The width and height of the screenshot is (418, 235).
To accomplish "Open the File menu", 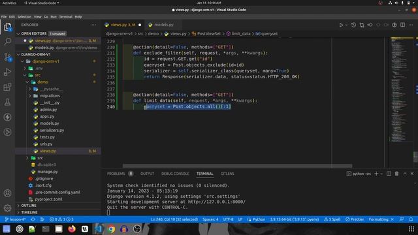I will [x=4, y=17].
